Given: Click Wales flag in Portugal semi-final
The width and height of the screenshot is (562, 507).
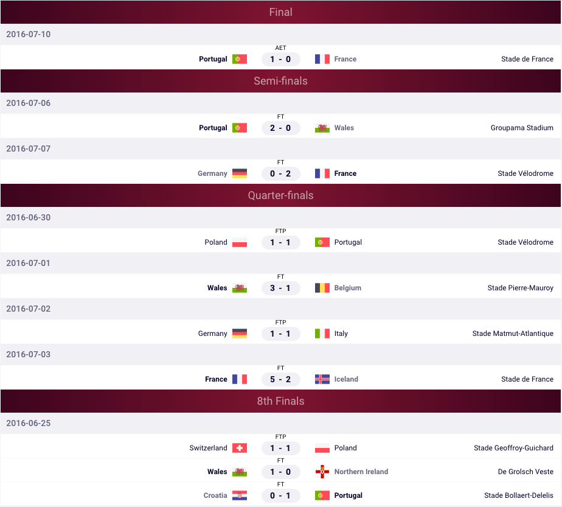Looking at the screenshot, I should click(322, 128).
